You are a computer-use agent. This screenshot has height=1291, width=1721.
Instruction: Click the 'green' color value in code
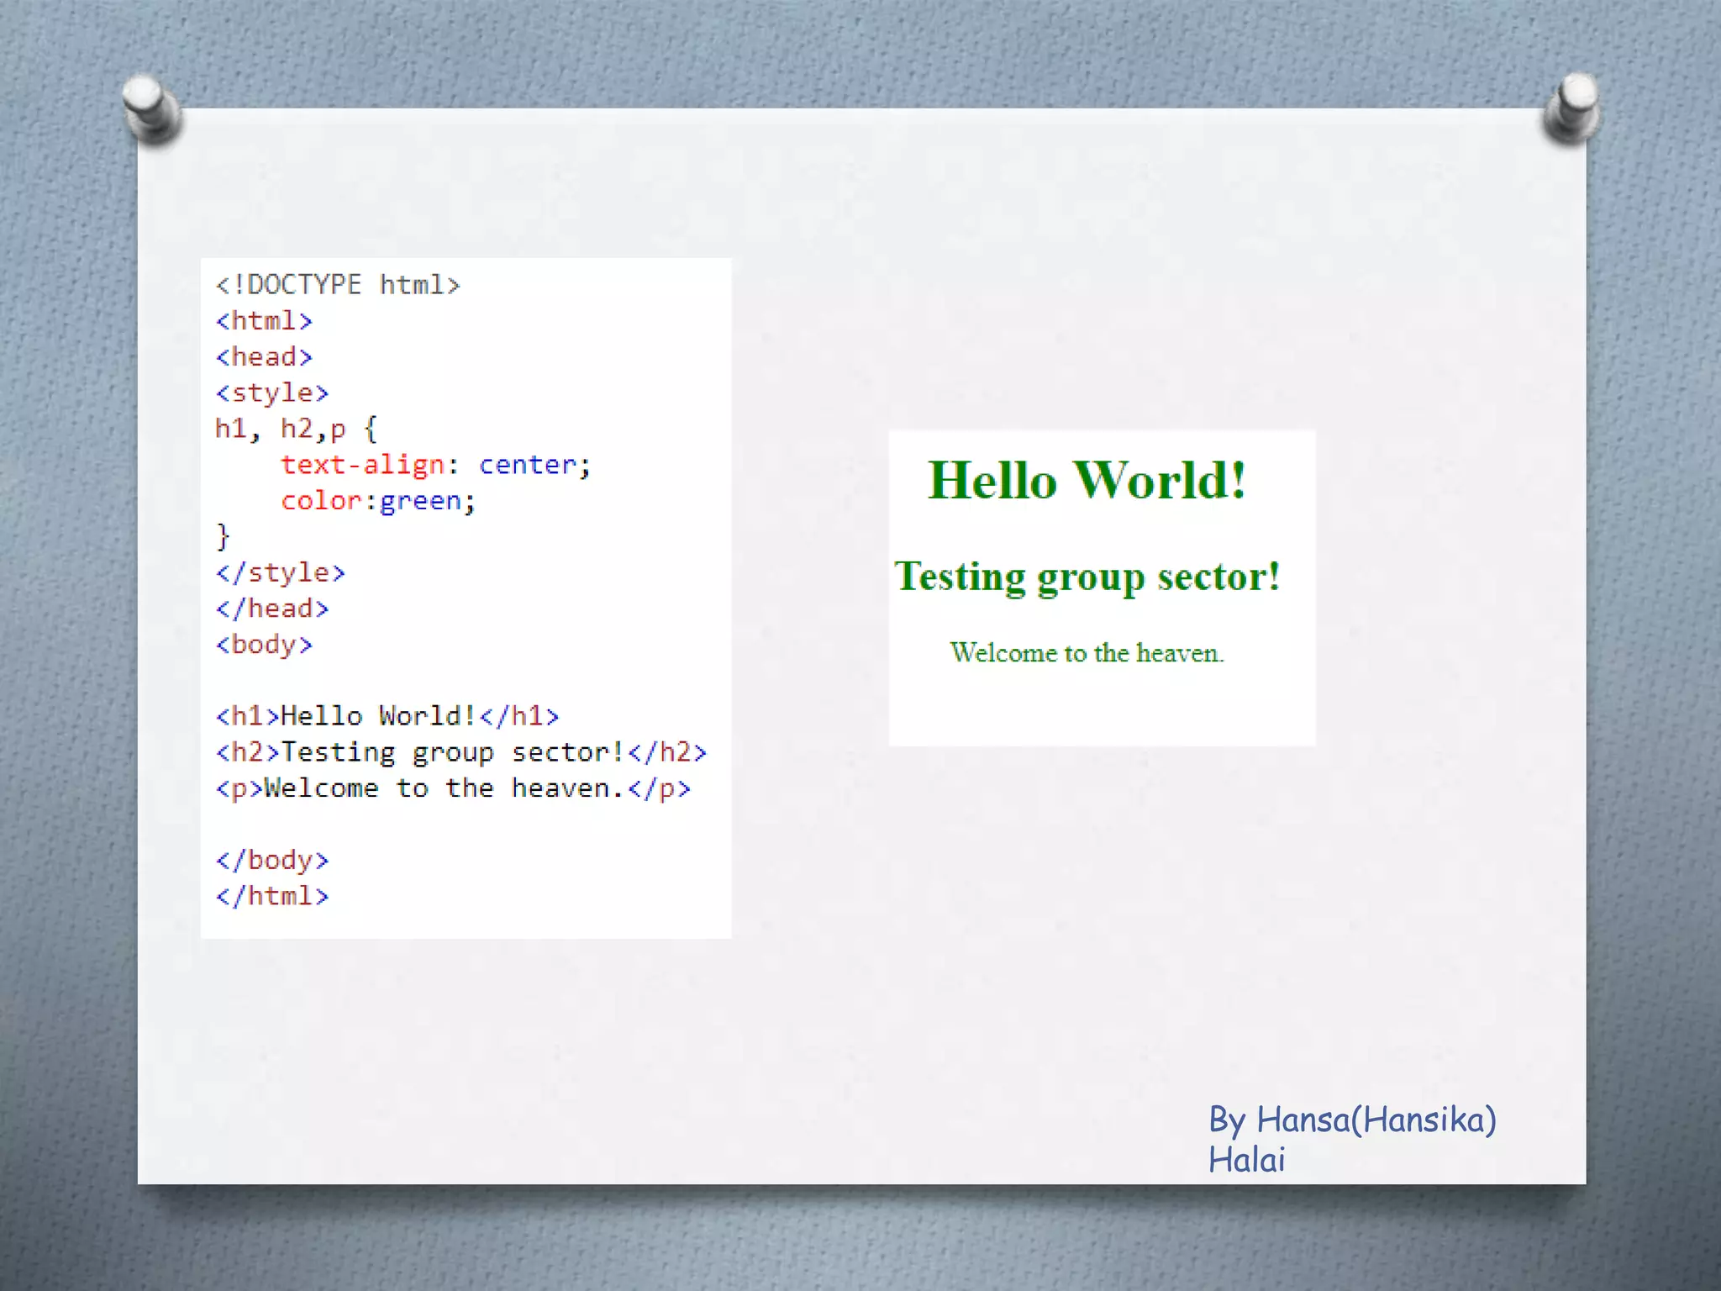pos(420,501)
